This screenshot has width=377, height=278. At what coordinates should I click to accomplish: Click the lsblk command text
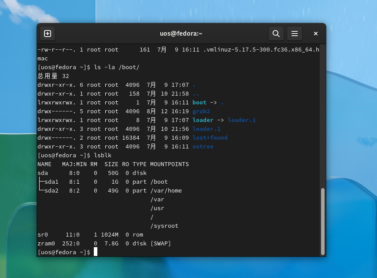tap(103, 156)
